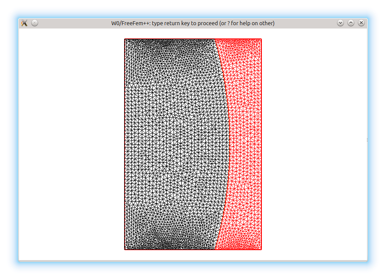386x280 pixels.
Task: Open the X window menu icon
Action: tap(24, 23)
